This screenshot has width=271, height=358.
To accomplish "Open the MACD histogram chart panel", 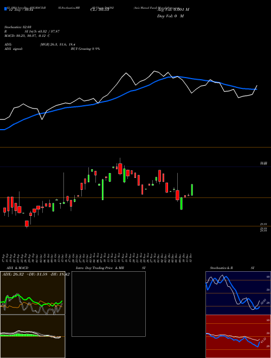I will click(33, 336).
